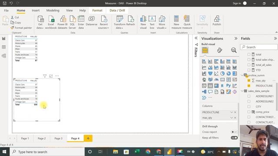Screen dimensions: 278x156
Task: Select the Pie chart visualization
Action: pos(222,73)
